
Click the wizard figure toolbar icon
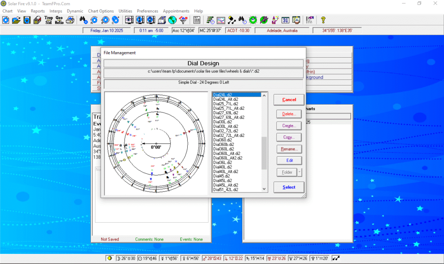pyautogui.click(x=275, y=20)
